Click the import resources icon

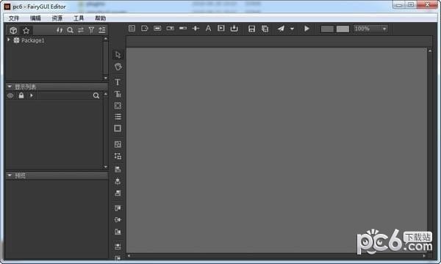[234, 29]
